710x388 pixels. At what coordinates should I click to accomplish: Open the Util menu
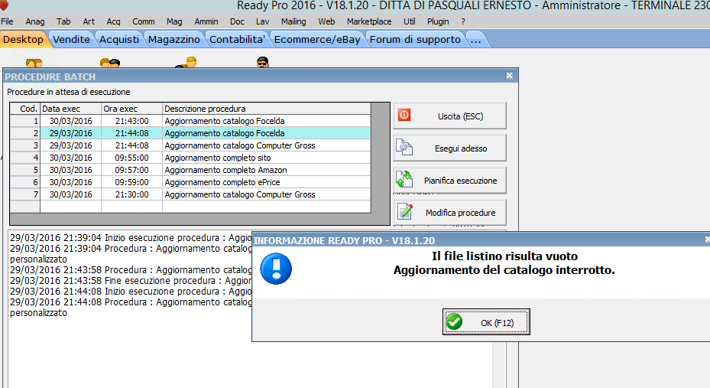[x=410, y=21]
